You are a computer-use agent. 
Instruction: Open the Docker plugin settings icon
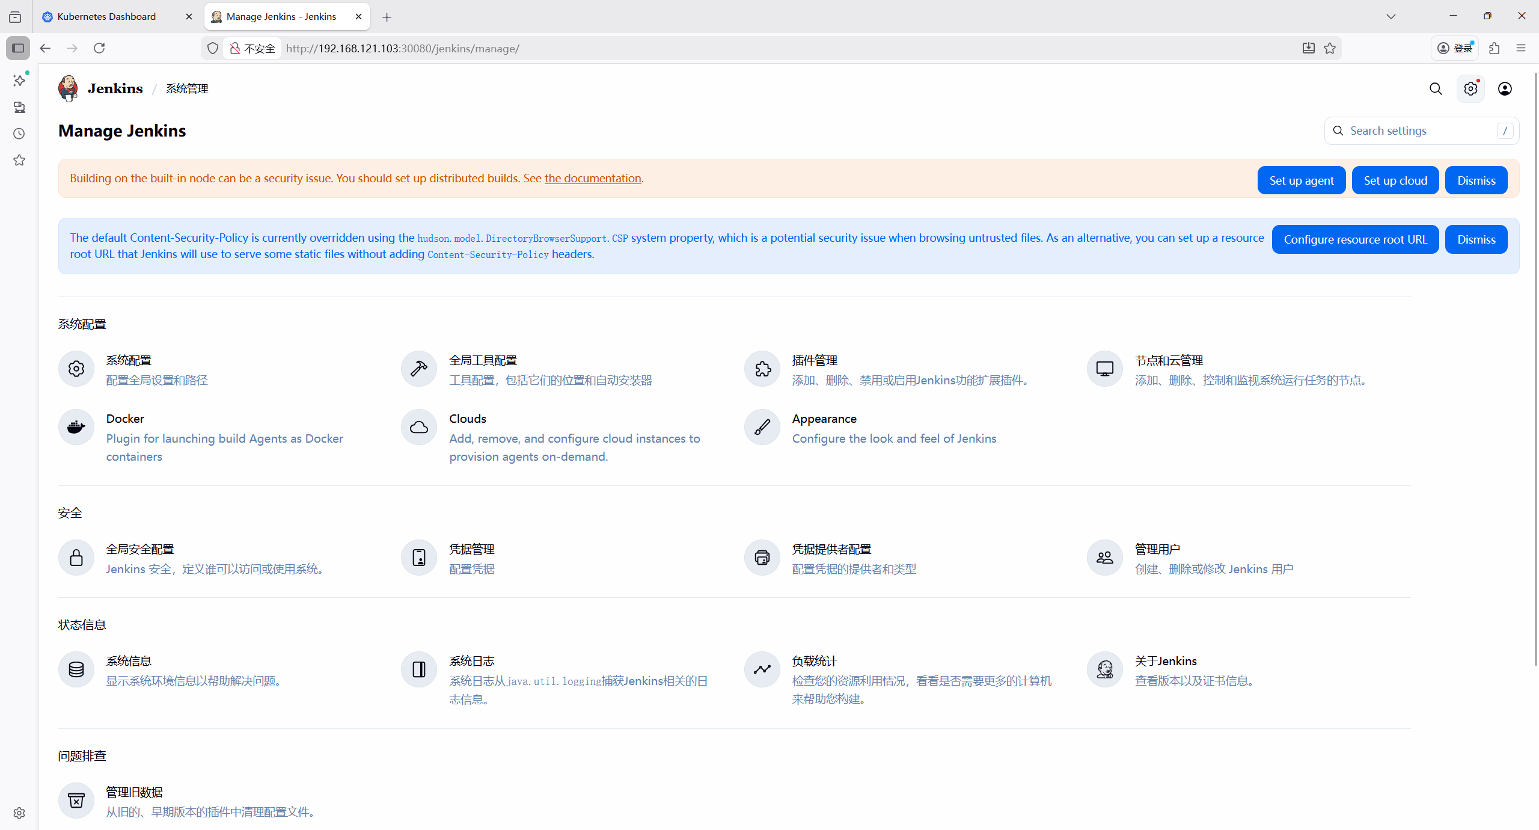[76, 427]
